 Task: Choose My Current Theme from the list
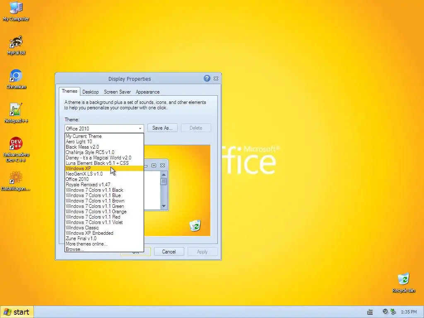(x=104, y=136)
